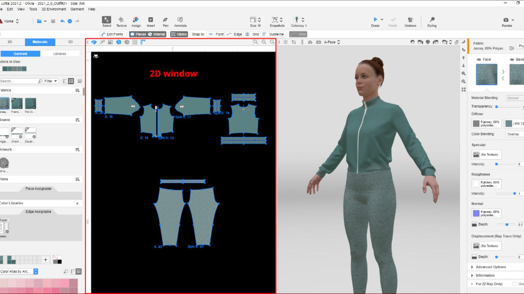Toggle Snap to Grid
The image size is (524, 294).
252,34
